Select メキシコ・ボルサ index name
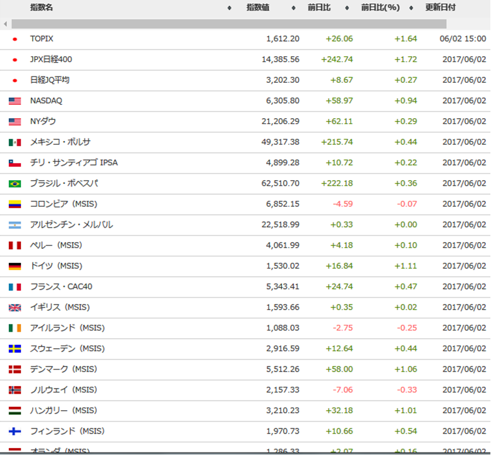The height and width of the screenshot is (455, 491). coord(60,142)
